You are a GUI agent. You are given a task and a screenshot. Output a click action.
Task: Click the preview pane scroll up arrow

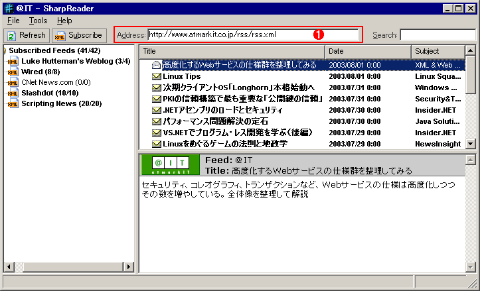470,160
